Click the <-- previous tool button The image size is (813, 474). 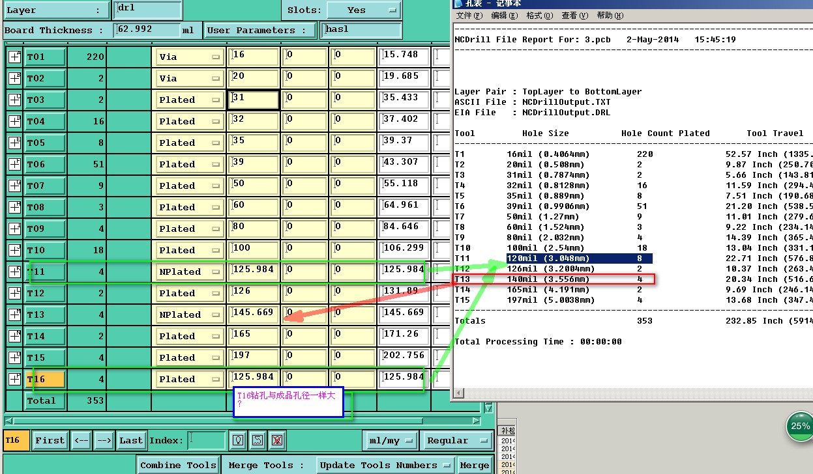[x=81, y=441]
